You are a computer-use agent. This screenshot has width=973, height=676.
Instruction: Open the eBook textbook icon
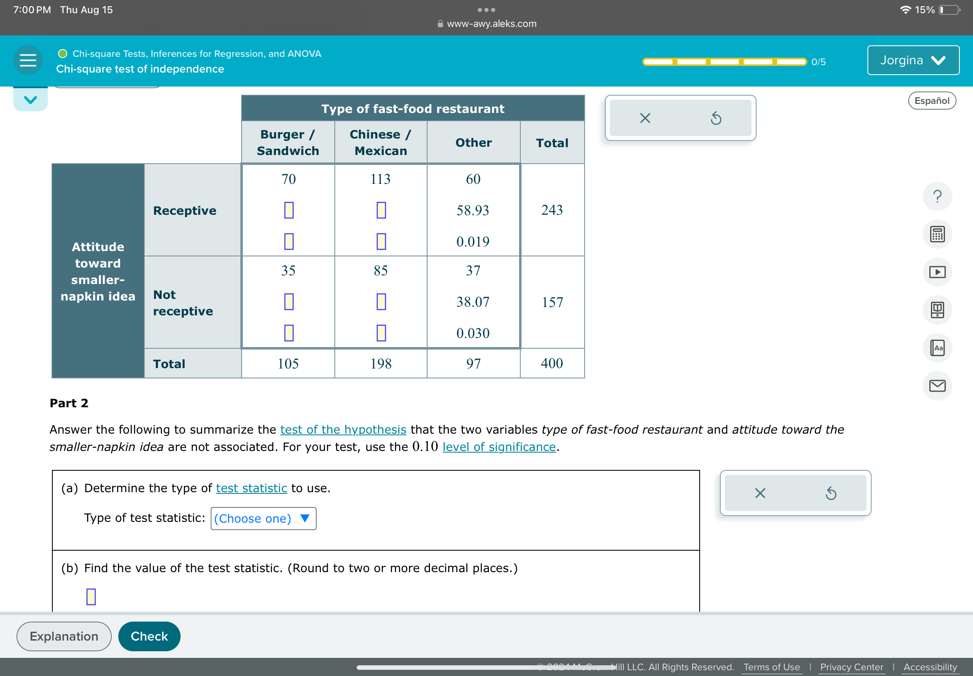click(x=937, y=310)
